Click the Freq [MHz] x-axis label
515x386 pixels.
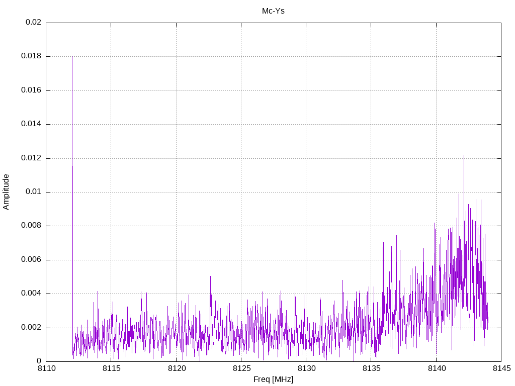(273, 379)
